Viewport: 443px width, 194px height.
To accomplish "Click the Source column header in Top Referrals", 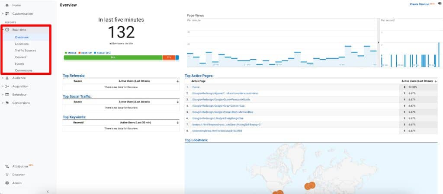I will tap(78, 81).
